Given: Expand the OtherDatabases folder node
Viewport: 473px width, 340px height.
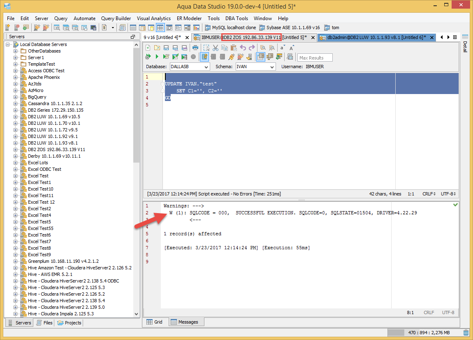Looking at the screenshot, I should (x=15, y=51).
